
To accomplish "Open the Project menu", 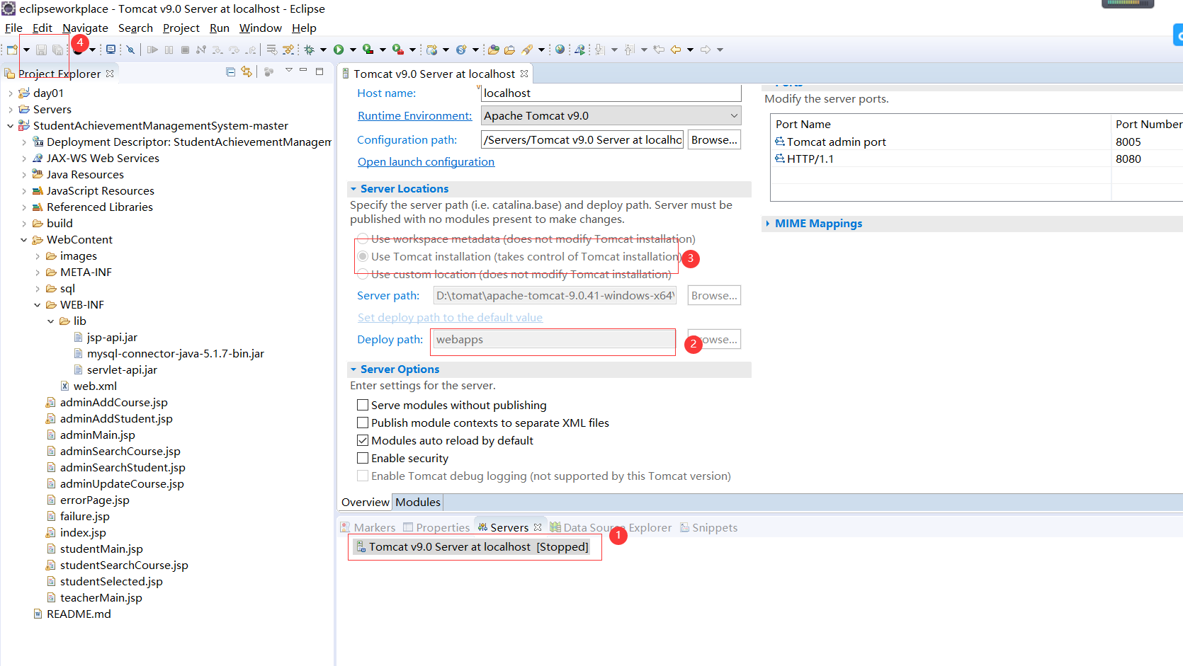I will (181, 28).
